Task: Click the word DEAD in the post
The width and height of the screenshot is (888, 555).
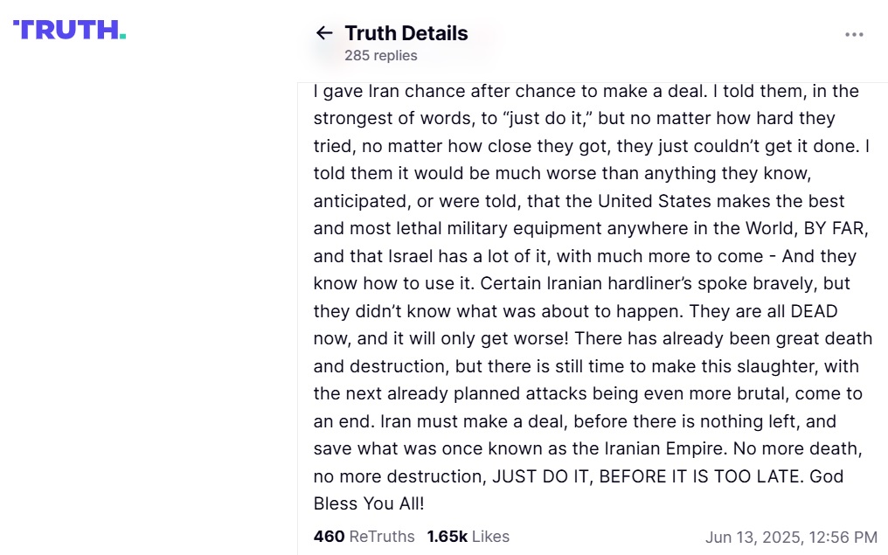Action: (814, 311)
